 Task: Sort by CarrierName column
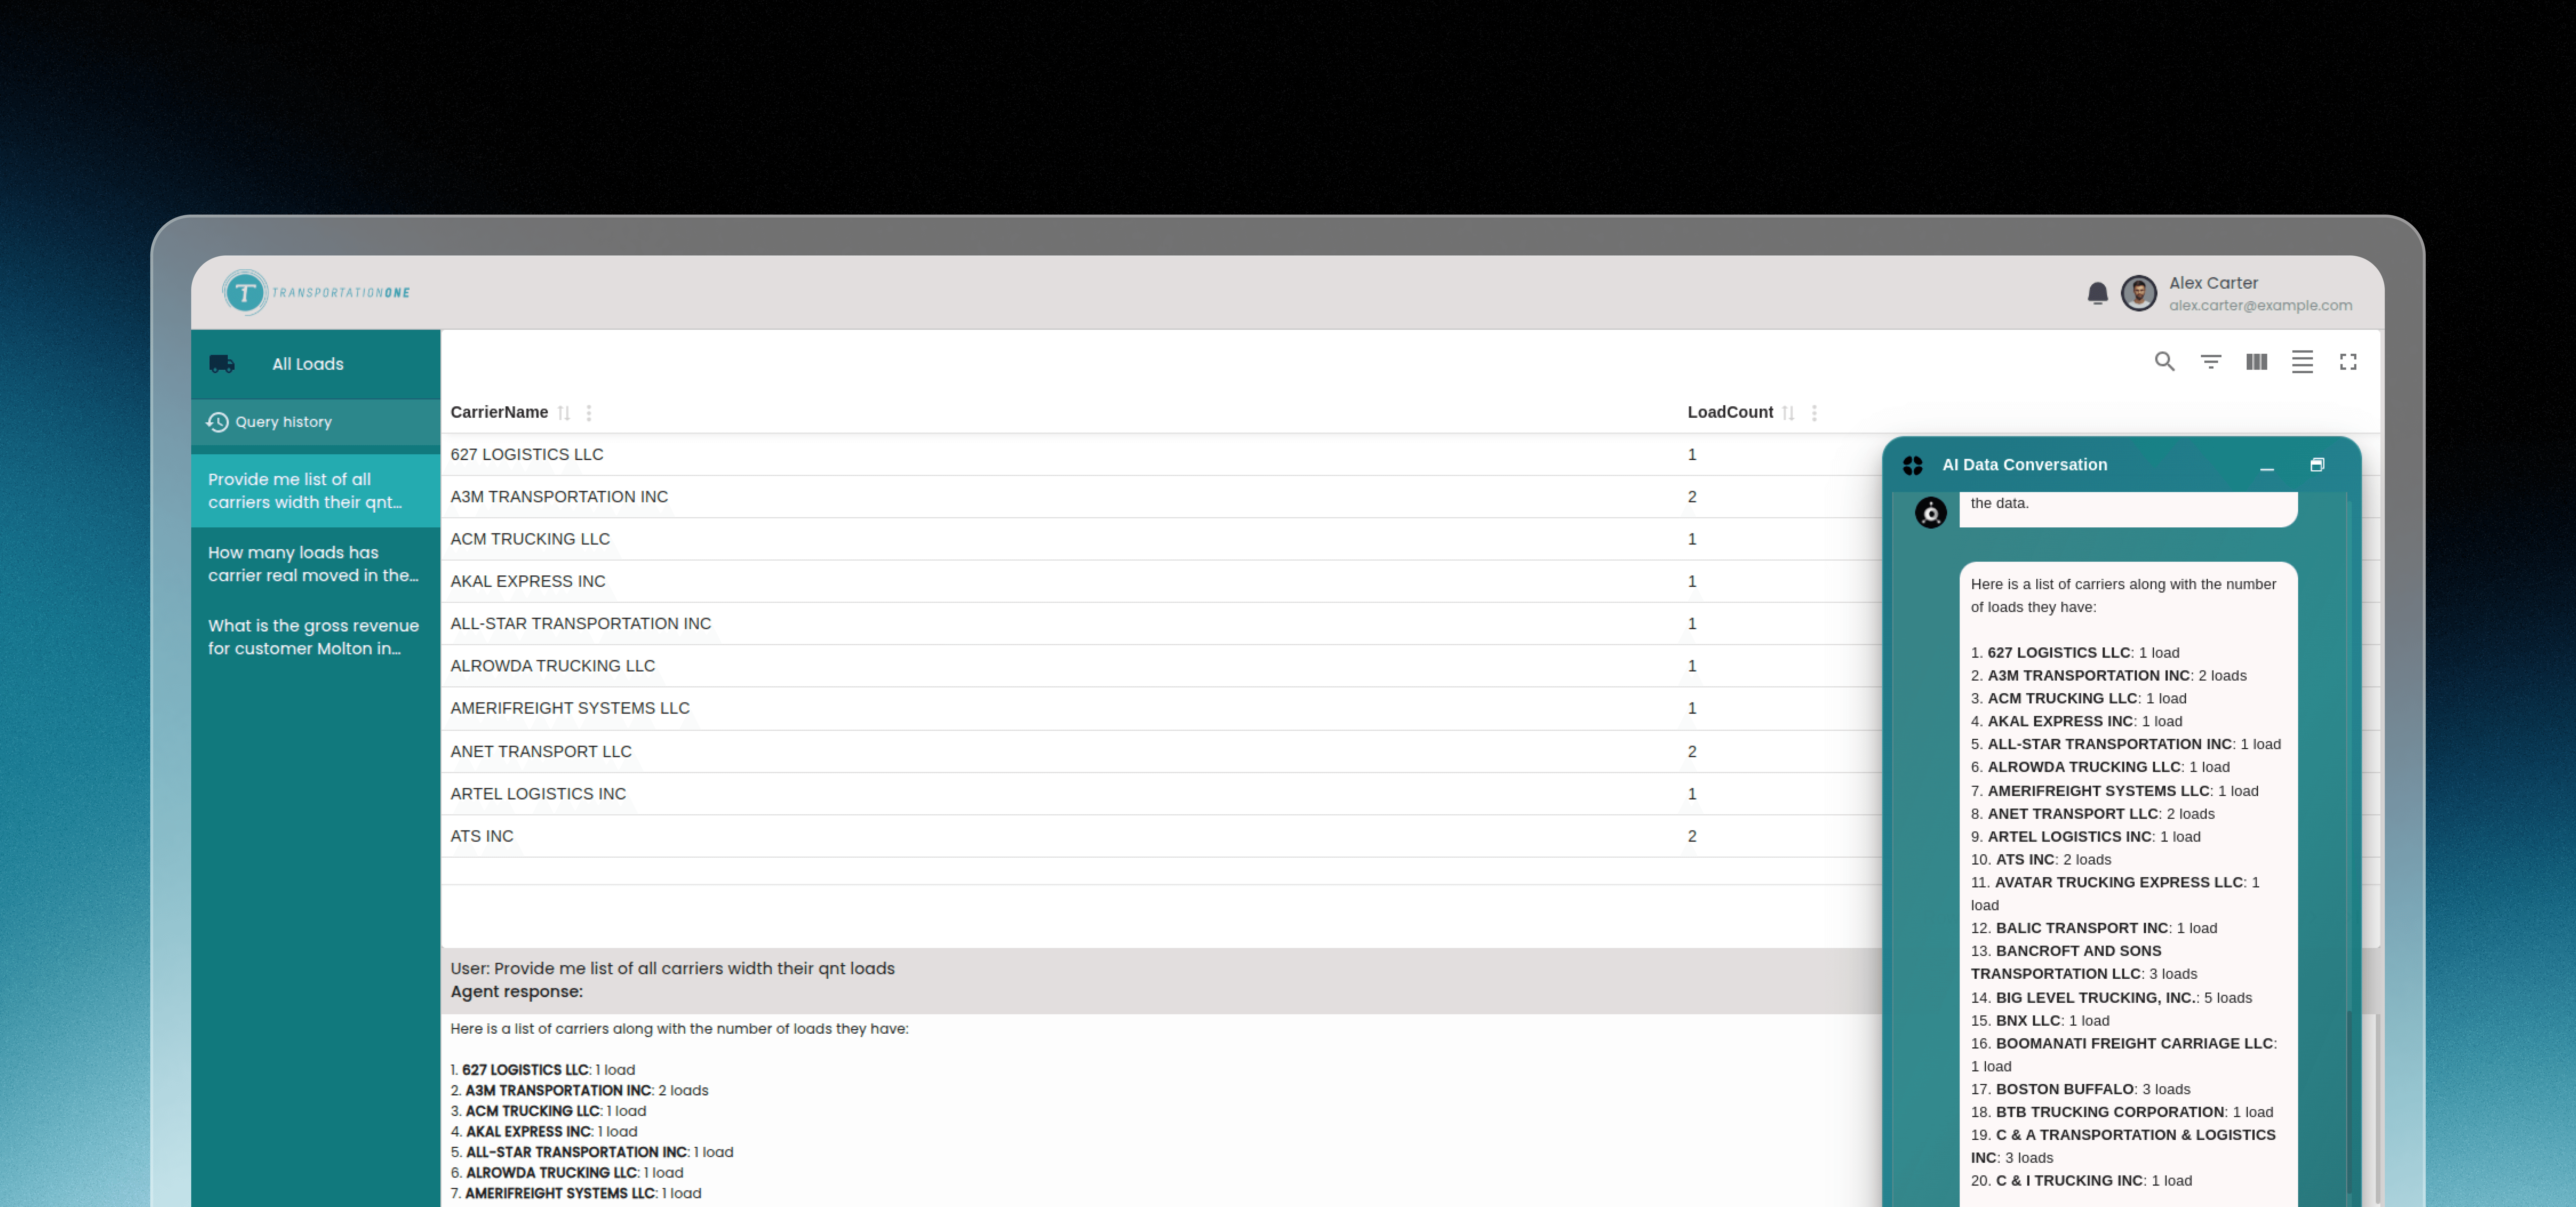(564, 413)
